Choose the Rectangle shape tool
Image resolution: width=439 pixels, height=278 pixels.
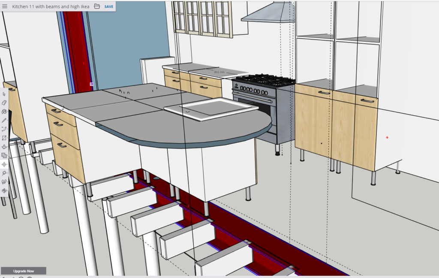point(4,138)
